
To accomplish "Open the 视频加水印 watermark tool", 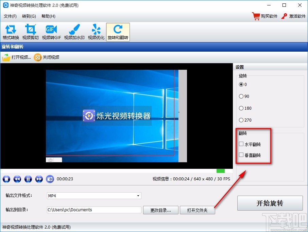I will tap(74, 32).
